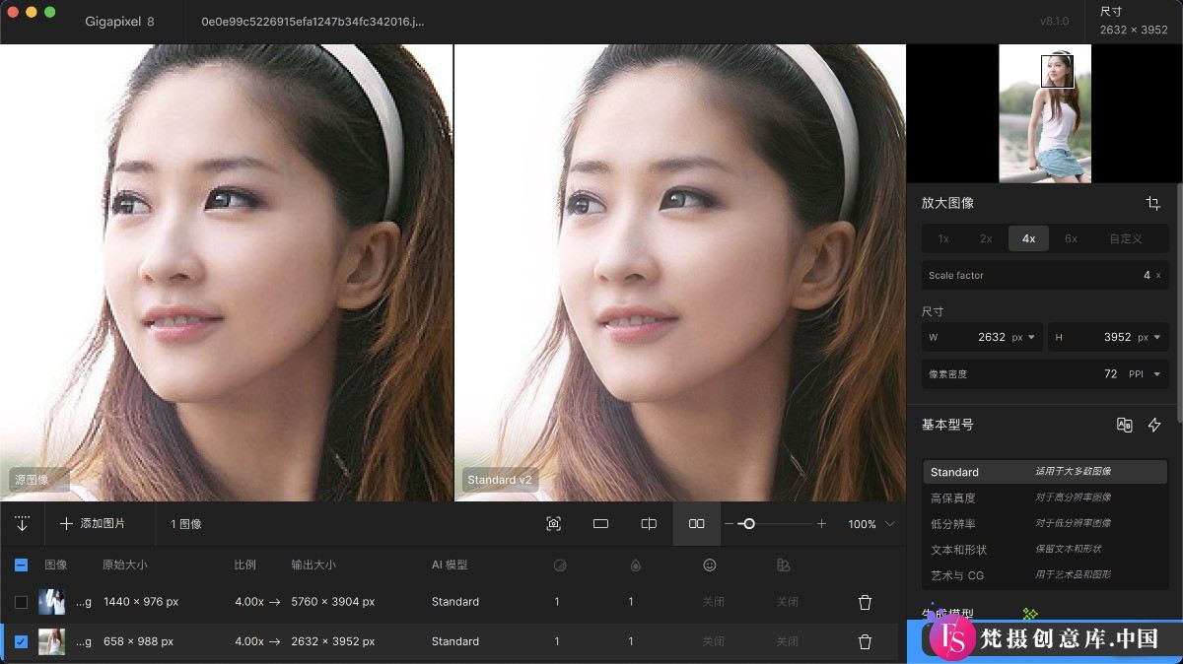Click the Standard v2 label on right preview

point(500,480)
